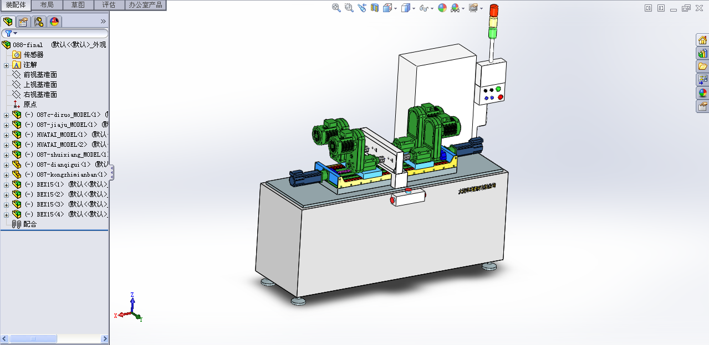Click the Apply Scene icon
The height and width of the screenshot is (345, 709).
455,8
